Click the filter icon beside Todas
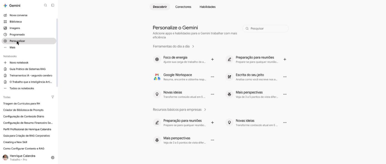This screenshot has height=164, width=386. pyautogui.click(x=53, y=97)
